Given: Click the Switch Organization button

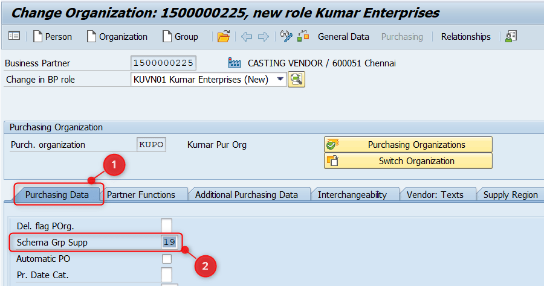Looking at the screenshot, I should pyautogui.click(x=408, y=161).
